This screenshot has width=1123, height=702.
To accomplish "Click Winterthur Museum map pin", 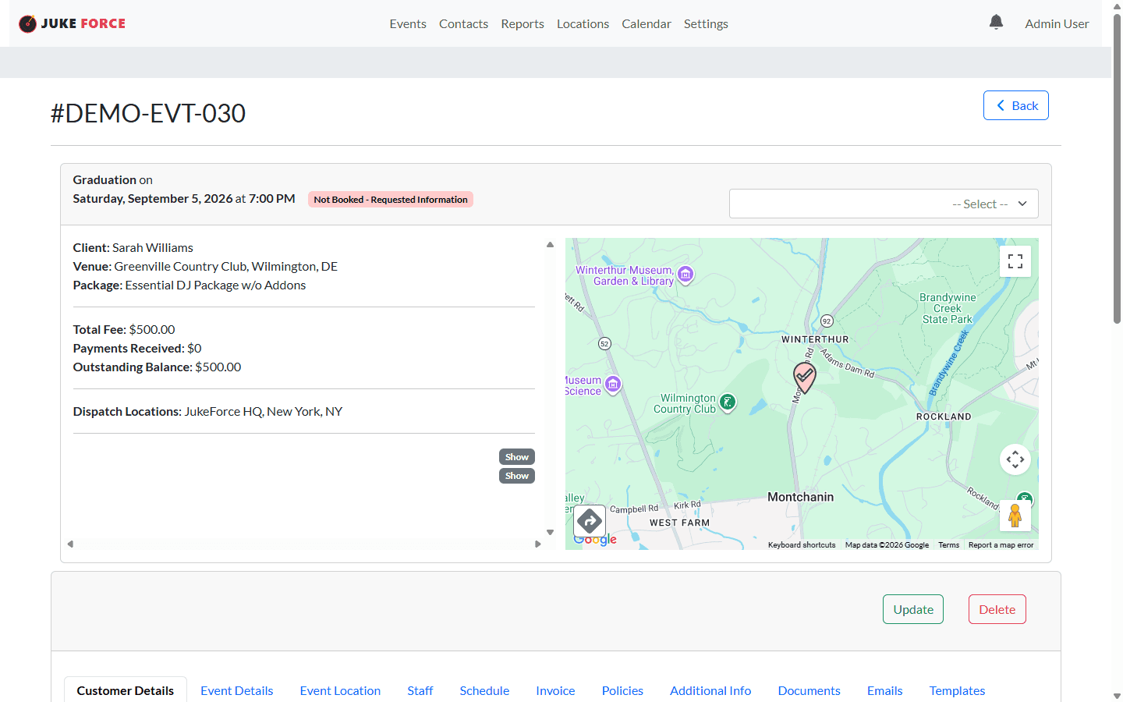I will pos(685,274).
